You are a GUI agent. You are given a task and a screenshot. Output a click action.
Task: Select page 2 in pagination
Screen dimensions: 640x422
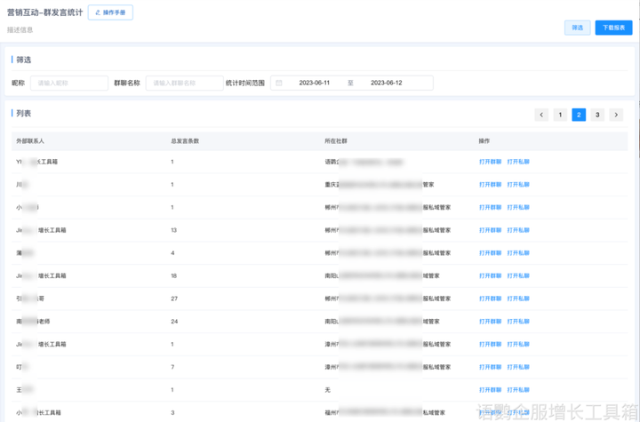[579, 115]
